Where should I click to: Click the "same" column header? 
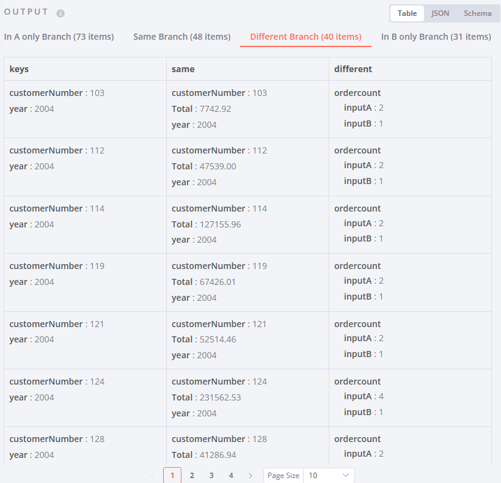coord(180,69)
